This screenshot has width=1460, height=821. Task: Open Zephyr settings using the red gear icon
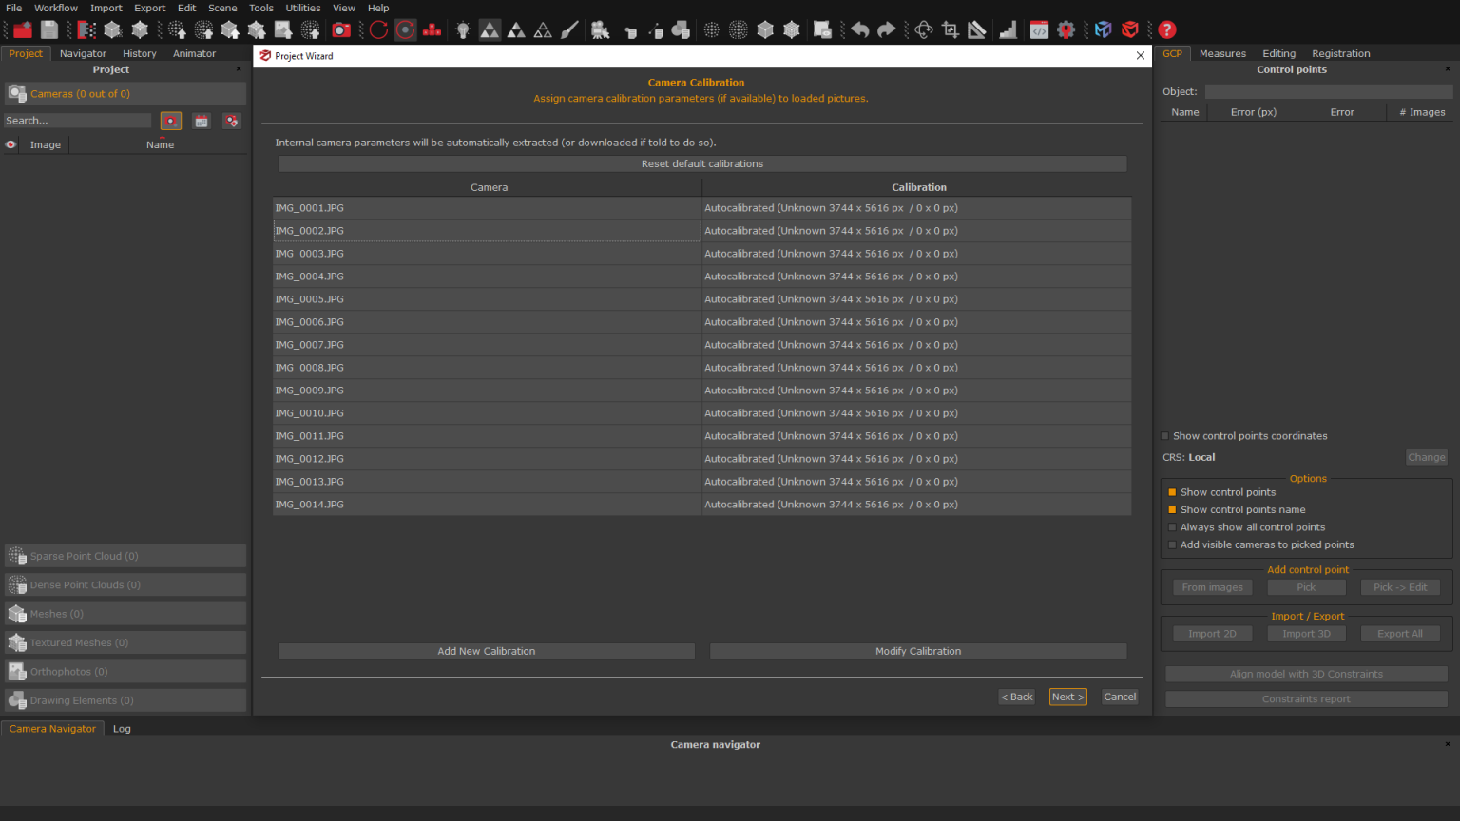coord(1066,29)
